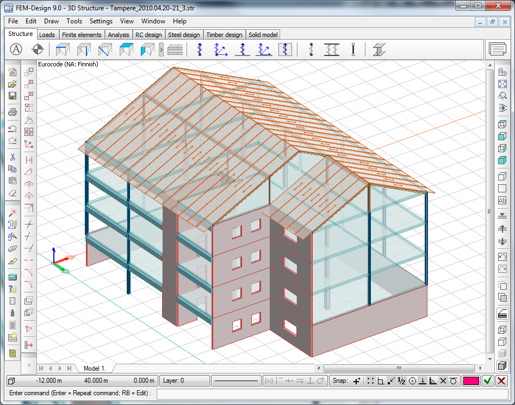Click the Print icon in left toolbar
Viewport: 515px width, 405px height.
(13, 112)
